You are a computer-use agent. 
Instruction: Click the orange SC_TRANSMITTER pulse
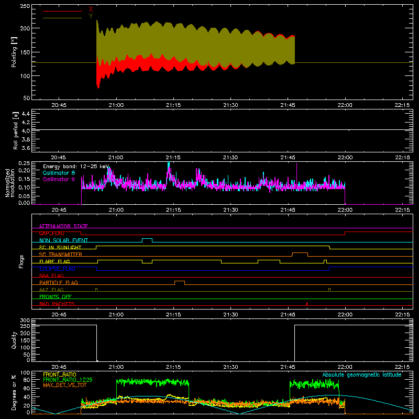pyautogui.click(x=300, y=255)
